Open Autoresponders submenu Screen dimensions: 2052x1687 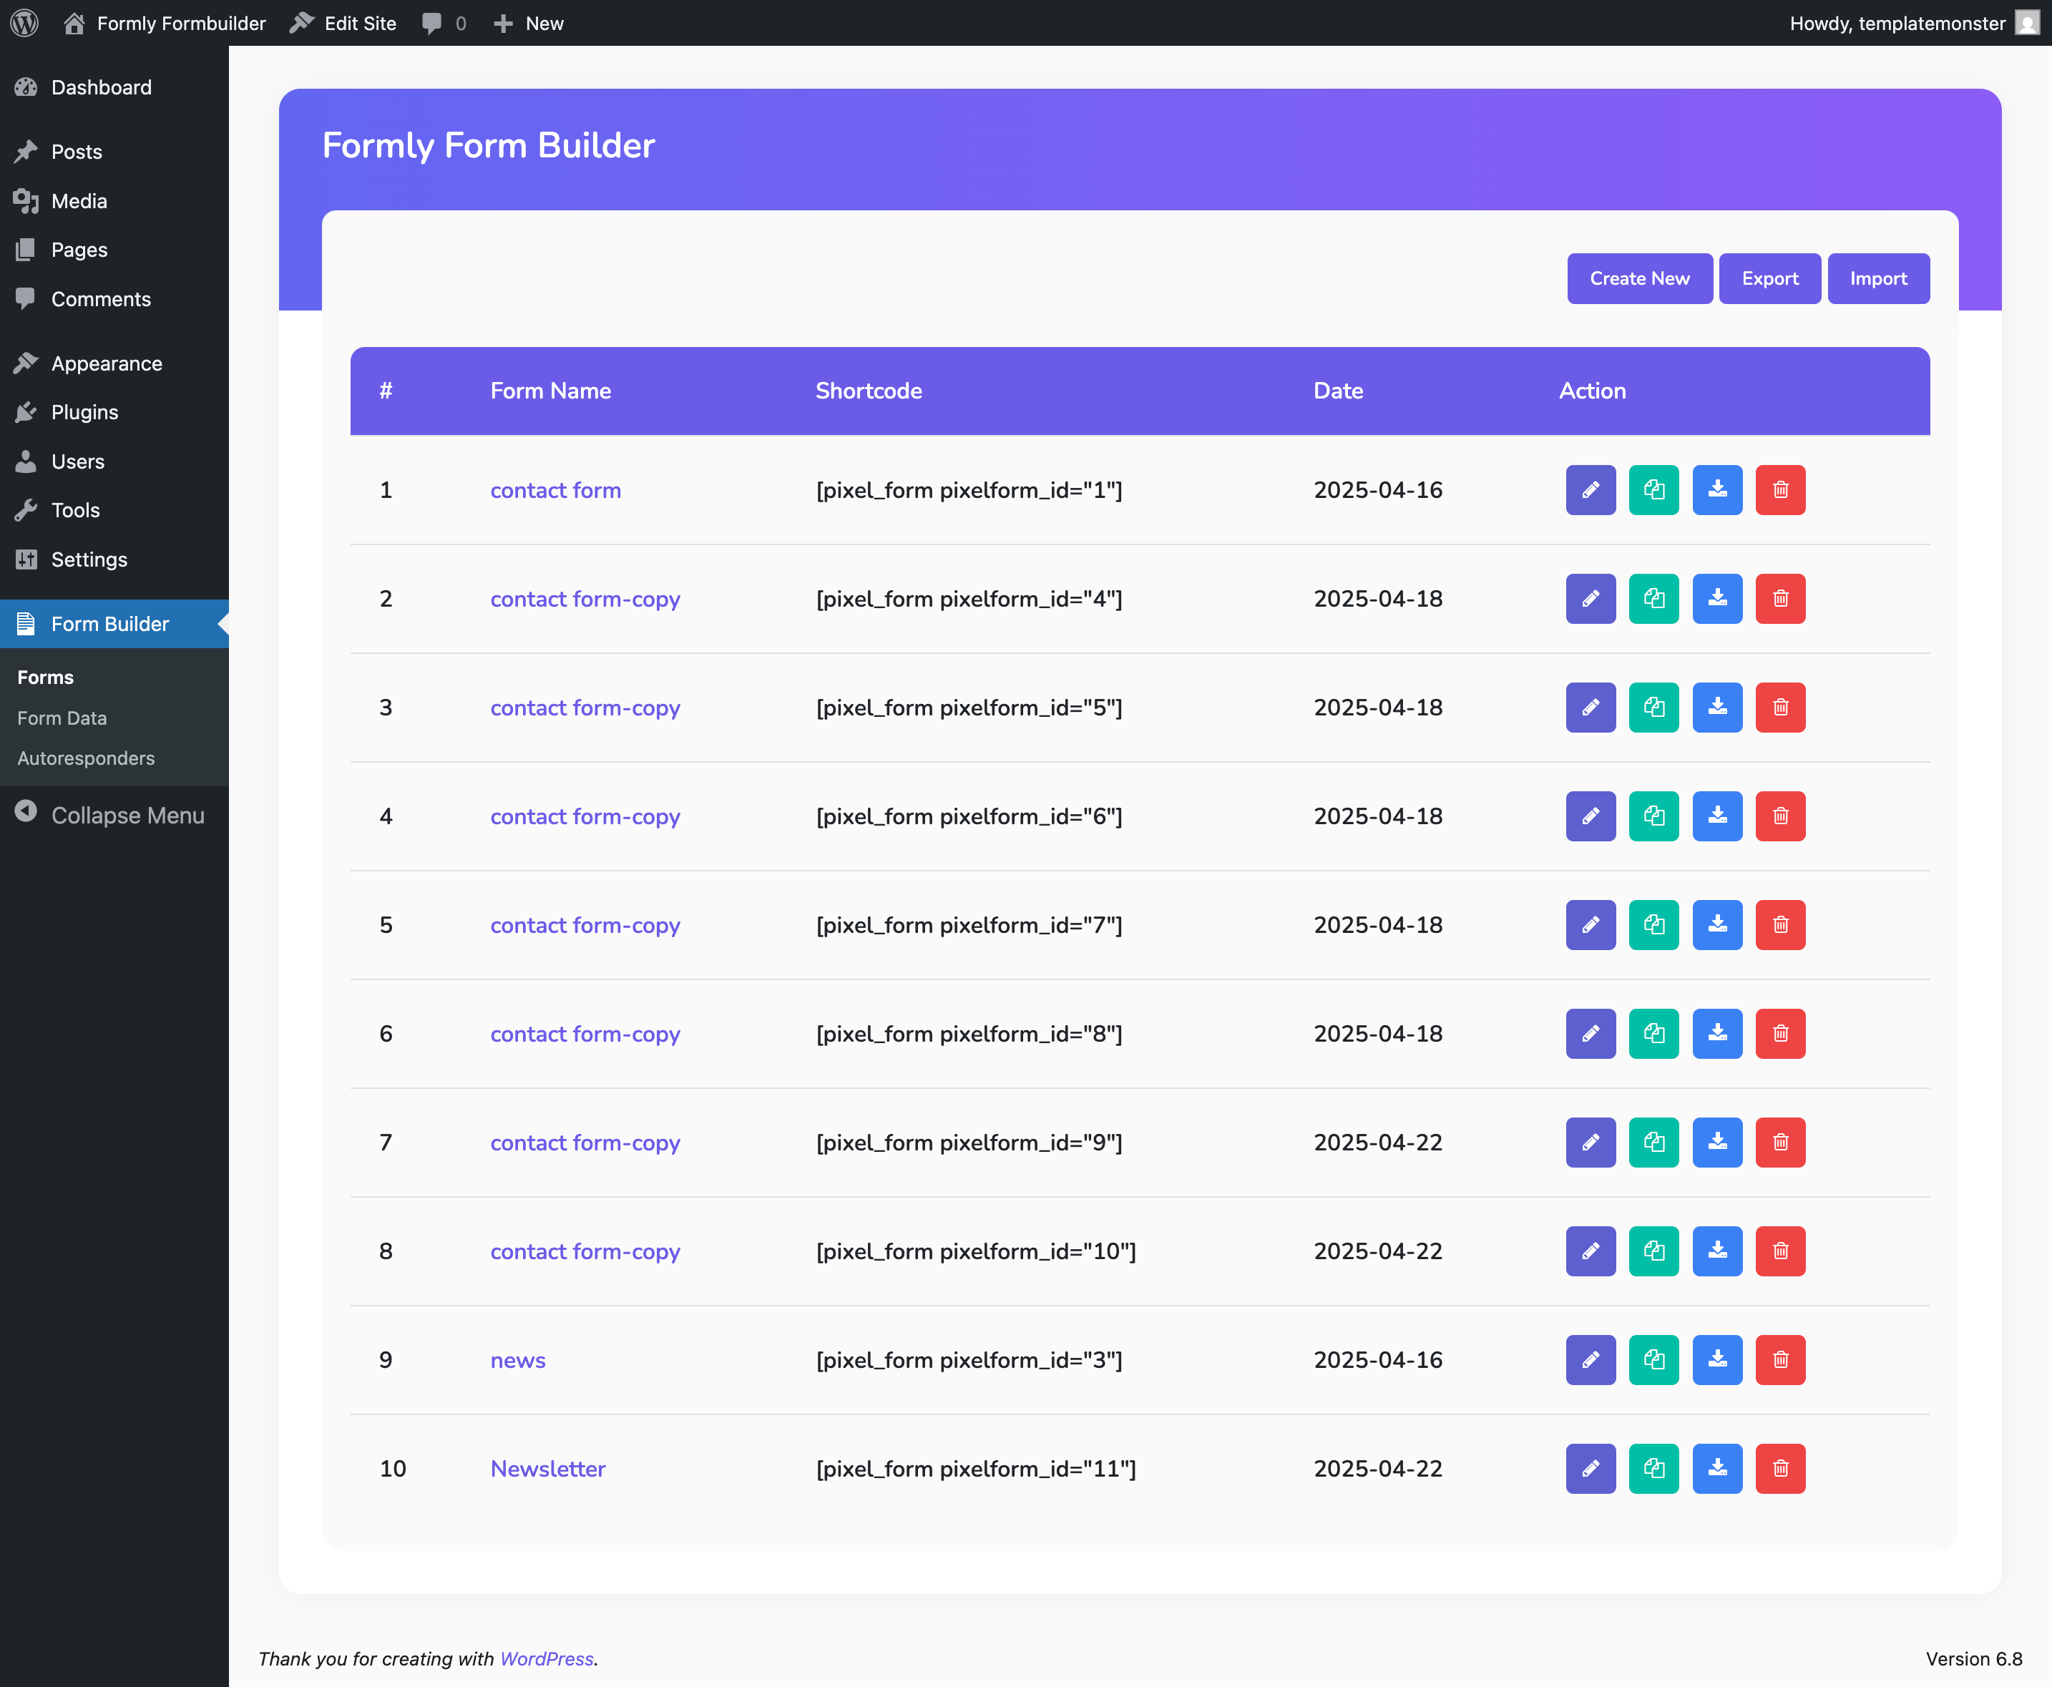pyautogui.click(x=86, y=758)
